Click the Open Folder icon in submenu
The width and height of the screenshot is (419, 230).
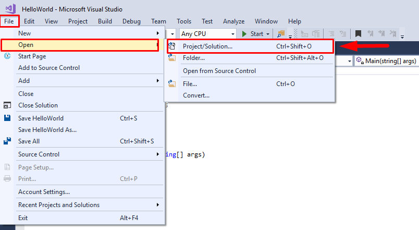click(x=172, y=58)
